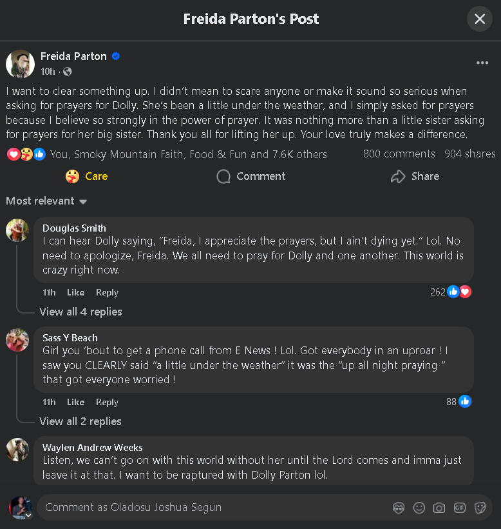501x529 pixels.
Task: Click the avatar sticker icon in comment box
Action: tap(399, 508)
